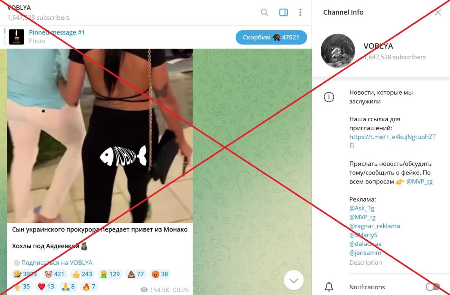
Task: Play the video in the post
Action: pyautogui.click(x=100, y=136)
